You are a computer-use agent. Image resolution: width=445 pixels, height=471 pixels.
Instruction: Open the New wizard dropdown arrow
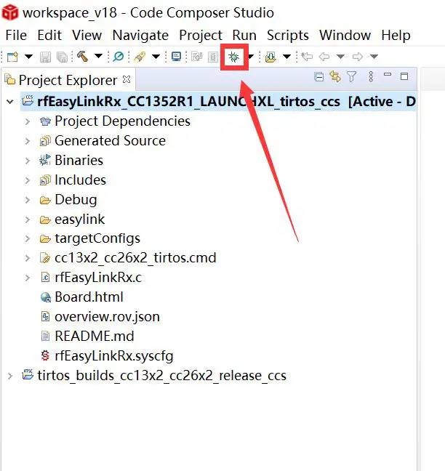(x=28, y=57)
